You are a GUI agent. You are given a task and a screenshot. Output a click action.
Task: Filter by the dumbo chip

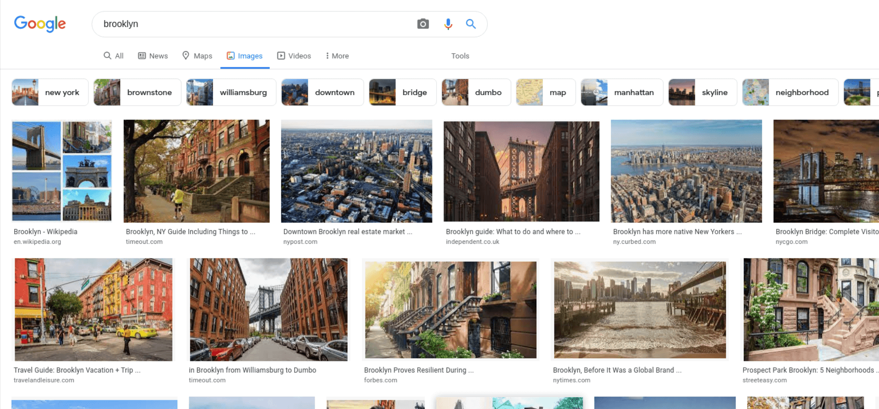[x=476, y=92]
